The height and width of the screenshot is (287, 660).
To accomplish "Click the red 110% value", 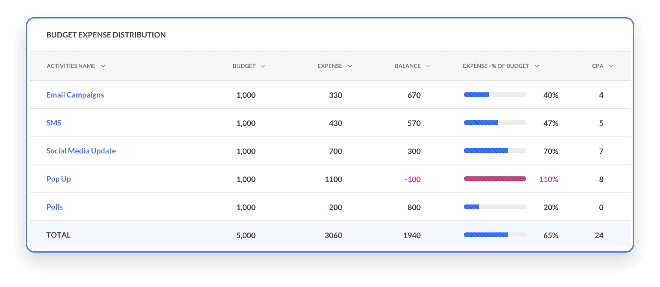I will point(549,179).
